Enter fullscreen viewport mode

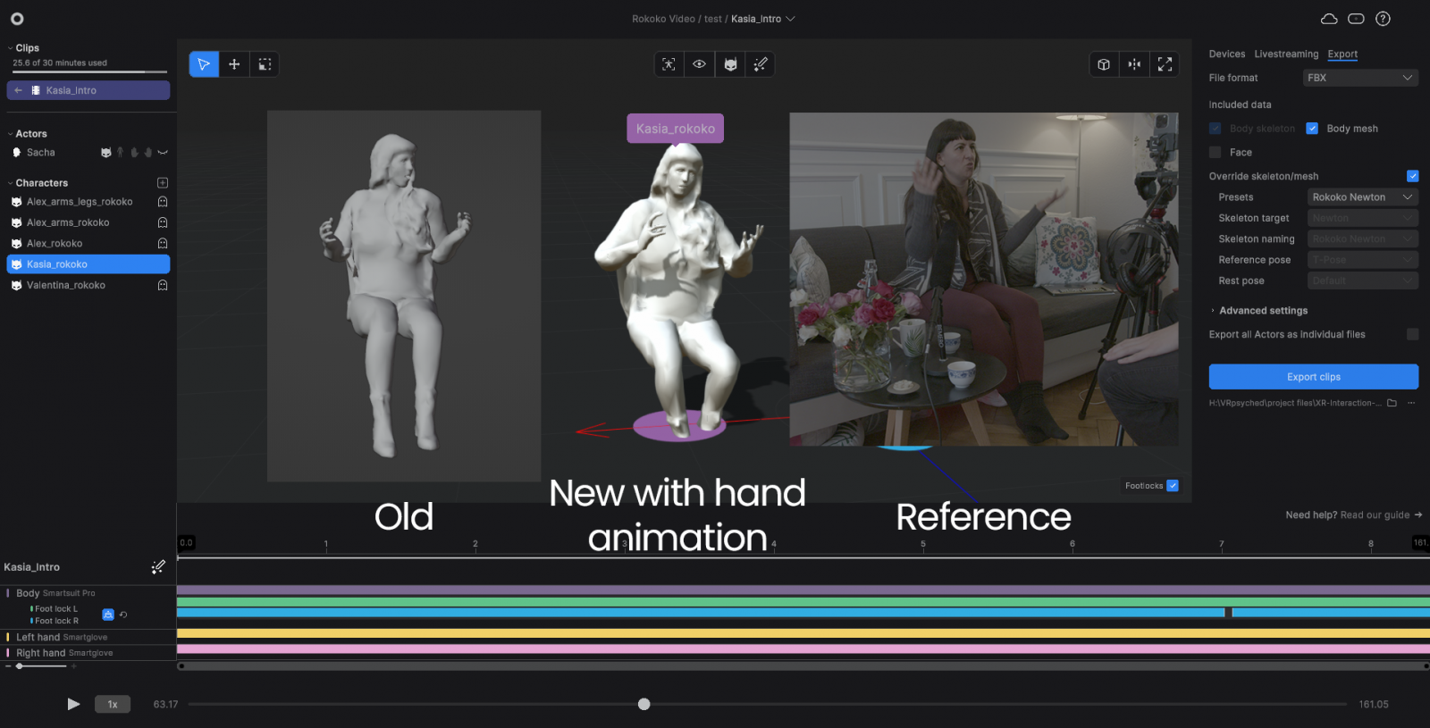(x=1165, y=64)
